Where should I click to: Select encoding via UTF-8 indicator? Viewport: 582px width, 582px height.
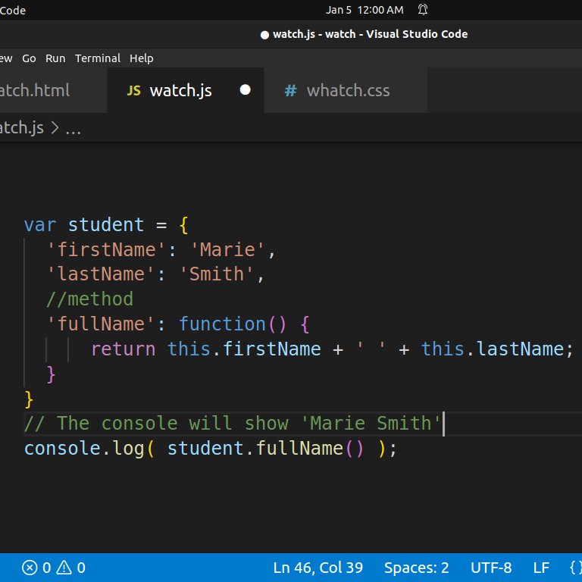491,568
